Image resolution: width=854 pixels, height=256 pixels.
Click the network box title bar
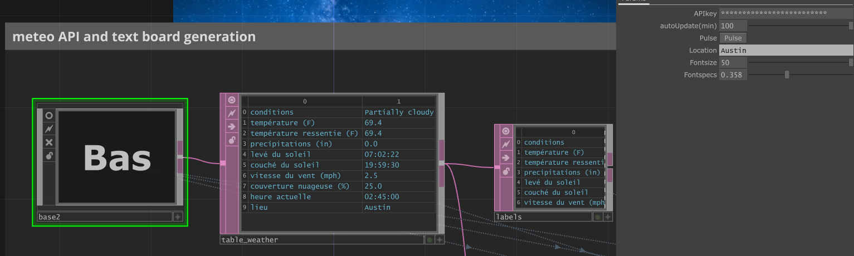(311, 37)
